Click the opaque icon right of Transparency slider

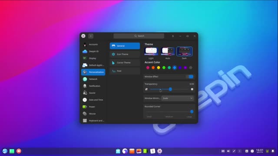(x=192, y=89)
